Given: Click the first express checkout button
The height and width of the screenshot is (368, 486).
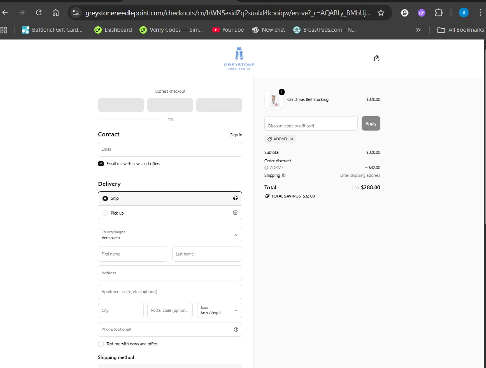Looking at the screenshot, I should [x=121, y=105].
